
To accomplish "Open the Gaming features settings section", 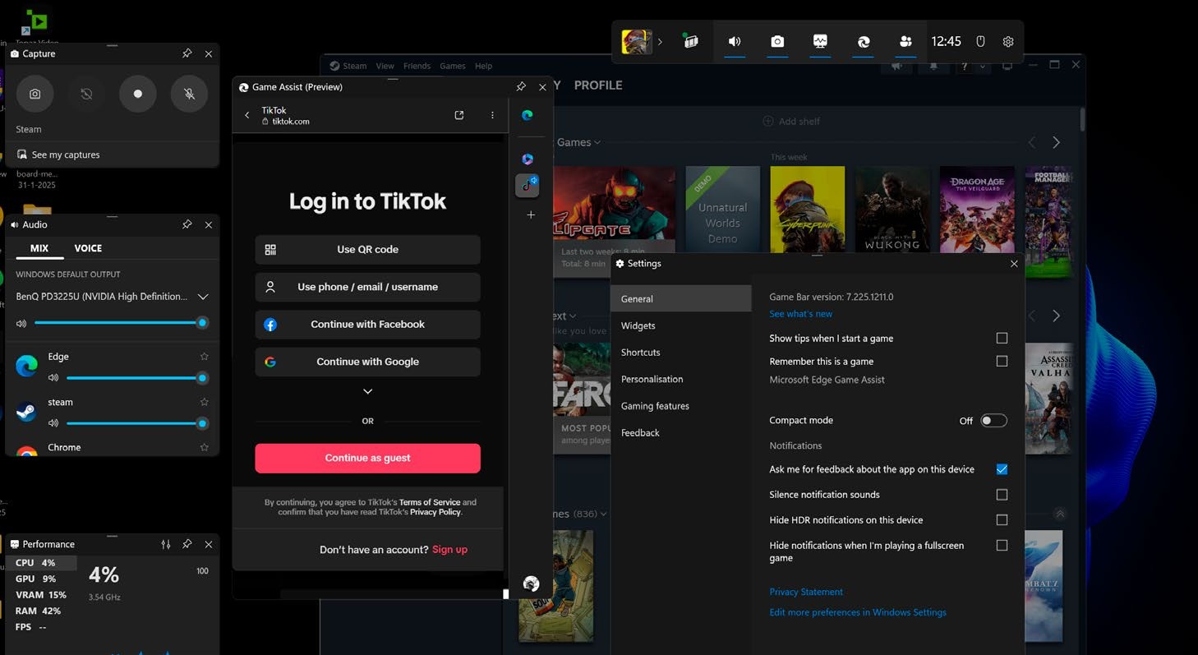I will tap(680, 406).
